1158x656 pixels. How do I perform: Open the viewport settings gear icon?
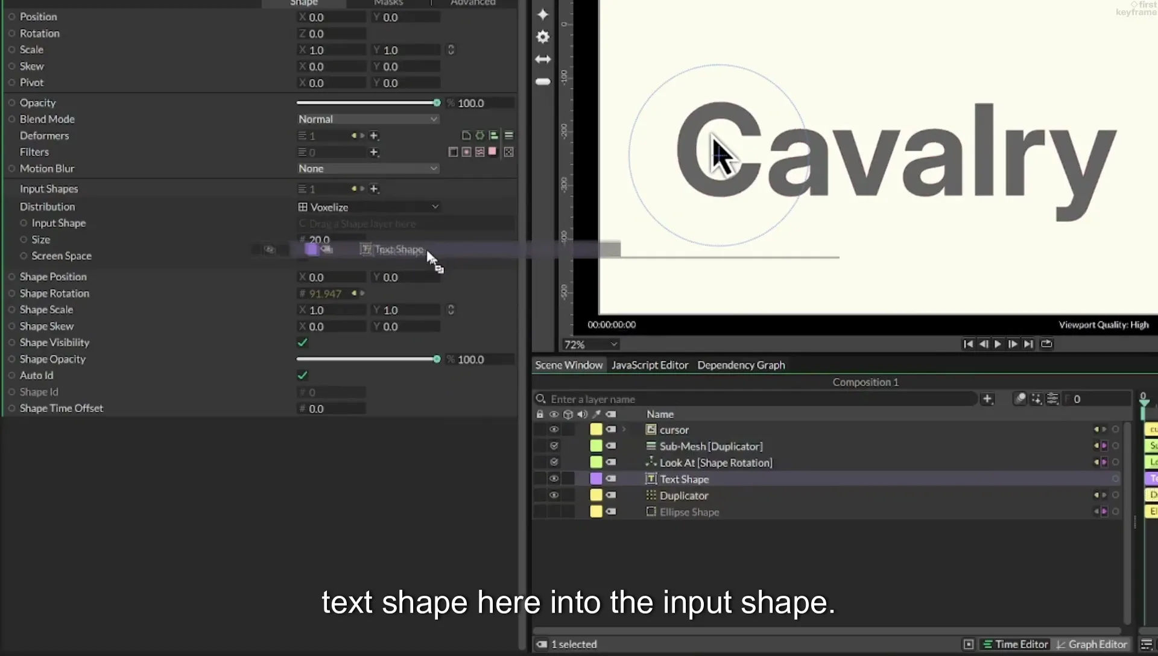coord(543,37)
